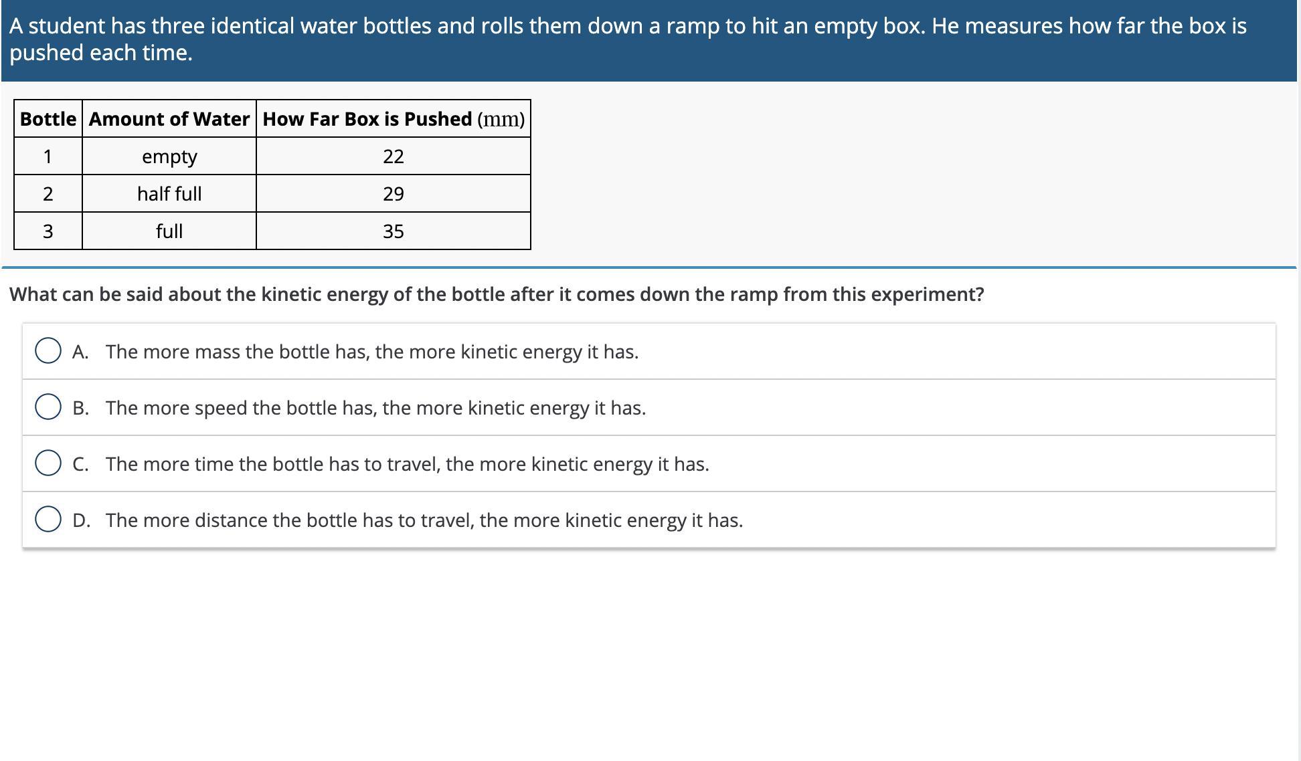This screenshot has width=1301, height=761.
Task: Click the answer text about more mass
Action: coord(371,352)
